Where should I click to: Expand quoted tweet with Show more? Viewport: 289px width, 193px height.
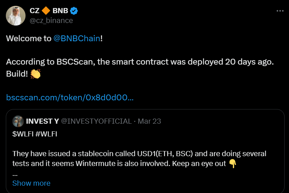pyautogui.click(x=31, y=183)
